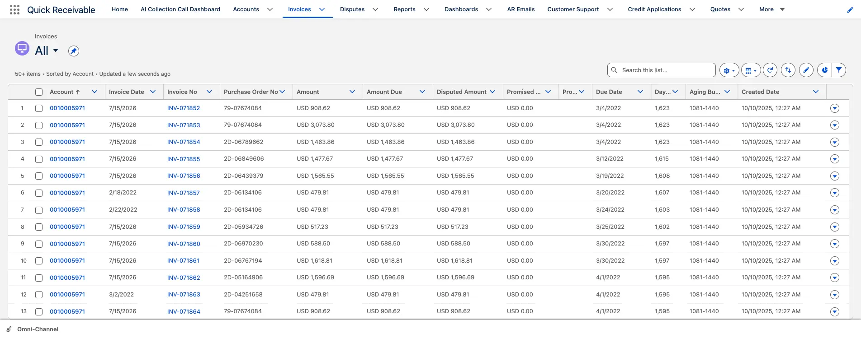Expand the Accounts nav dropdown chevron
861x338 pixels.
(270, 9)
